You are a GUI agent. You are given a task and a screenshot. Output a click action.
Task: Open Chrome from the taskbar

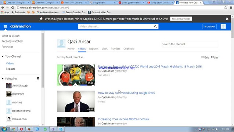[x=14, y=129]
